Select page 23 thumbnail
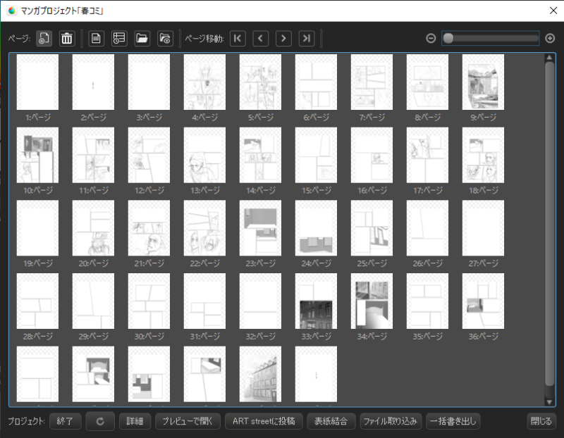This screenshot has width=564, height=438. click(x=260, y=228)
